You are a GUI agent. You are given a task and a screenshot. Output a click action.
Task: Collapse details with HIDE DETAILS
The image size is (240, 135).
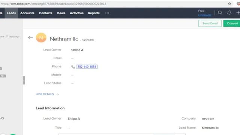[47, 94]
